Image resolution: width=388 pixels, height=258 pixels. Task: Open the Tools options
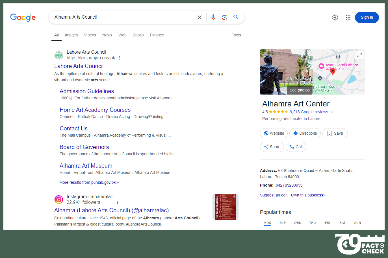point(236,35)
